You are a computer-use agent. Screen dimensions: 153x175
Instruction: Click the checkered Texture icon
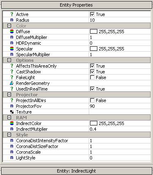pyautogui.click(x=12, y=112)
